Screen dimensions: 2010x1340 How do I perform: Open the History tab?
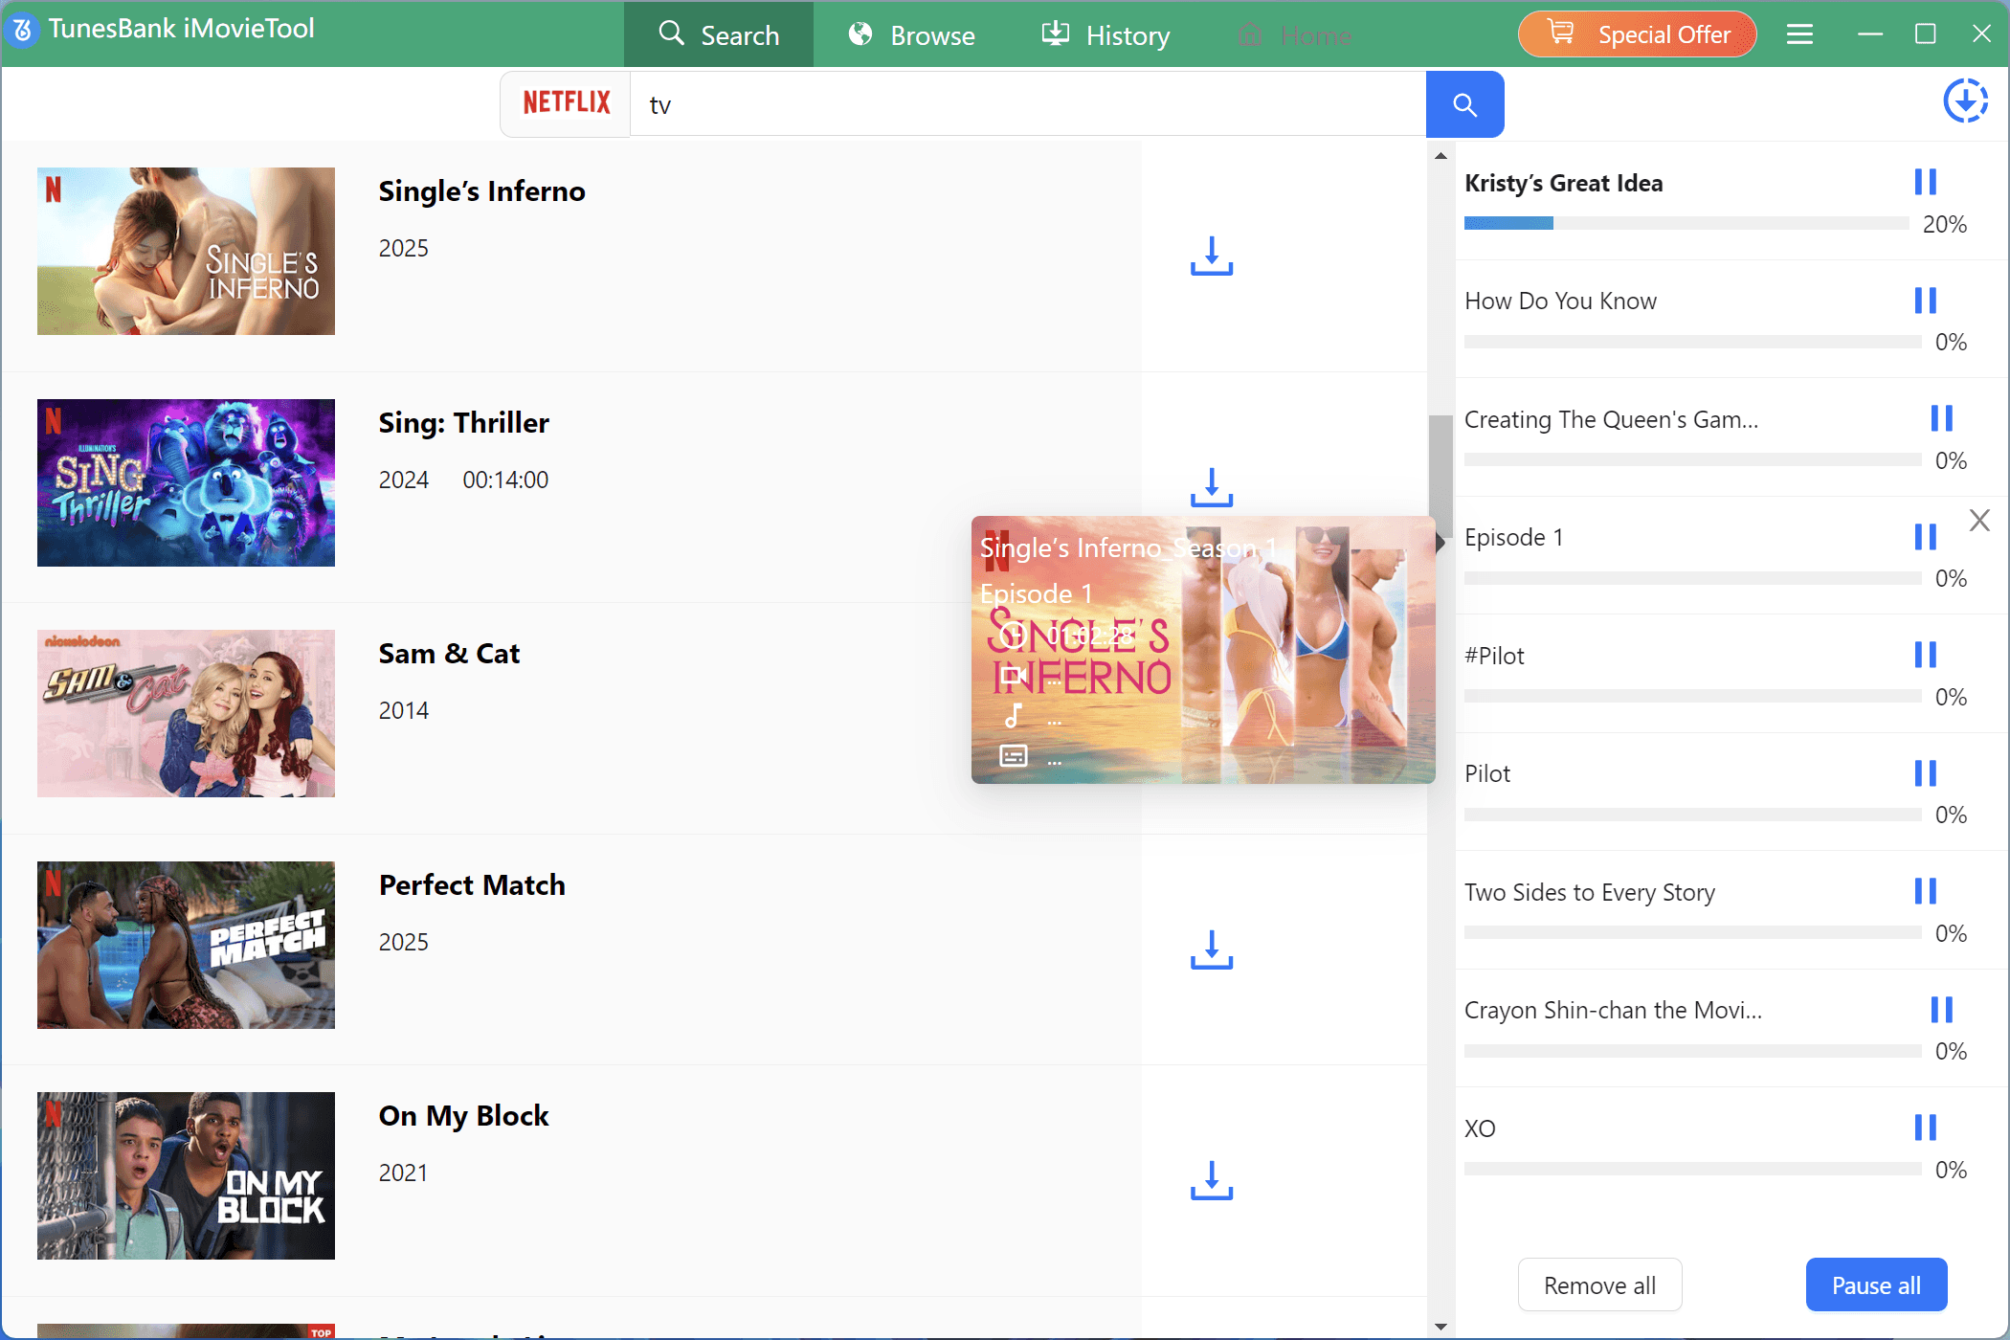pos(1105,34)
